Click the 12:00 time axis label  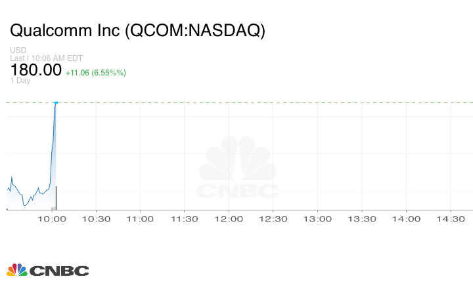229,219
